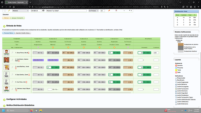Click the Material "La Célula" description field

[x=66, y=11]
